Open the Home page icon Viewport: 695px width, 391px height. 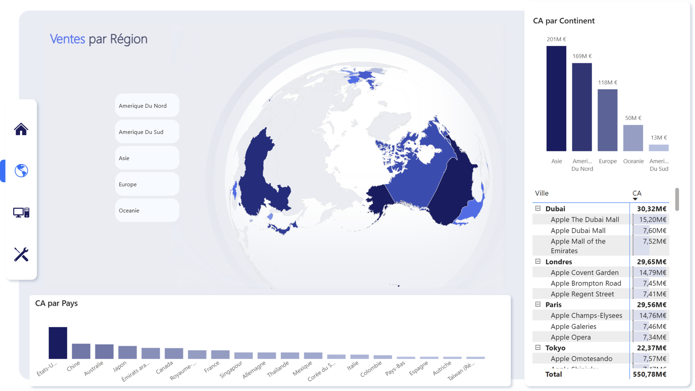[21, 129]
